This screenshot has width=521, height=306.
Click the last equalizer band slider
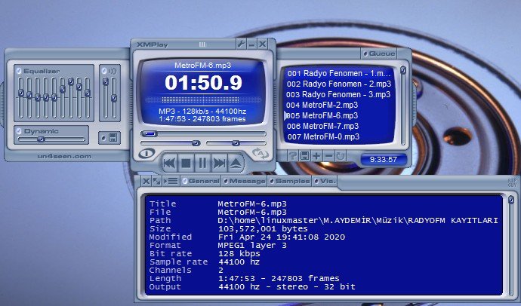click(88, 97)
